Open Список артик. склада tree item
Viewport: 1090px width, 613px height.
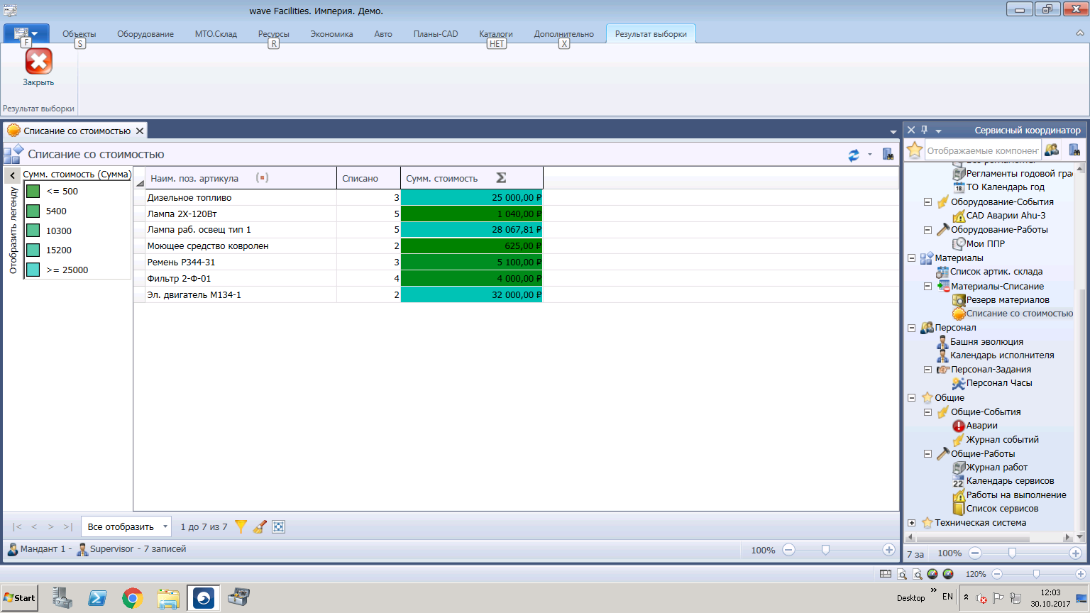[x=996, y=272]
